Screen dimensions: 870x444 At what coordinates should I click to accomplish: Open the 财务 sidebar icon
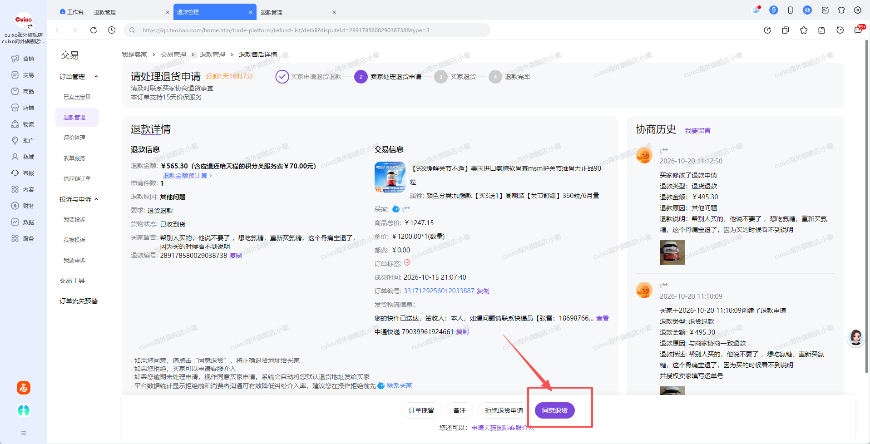click(x=15, y=206)
